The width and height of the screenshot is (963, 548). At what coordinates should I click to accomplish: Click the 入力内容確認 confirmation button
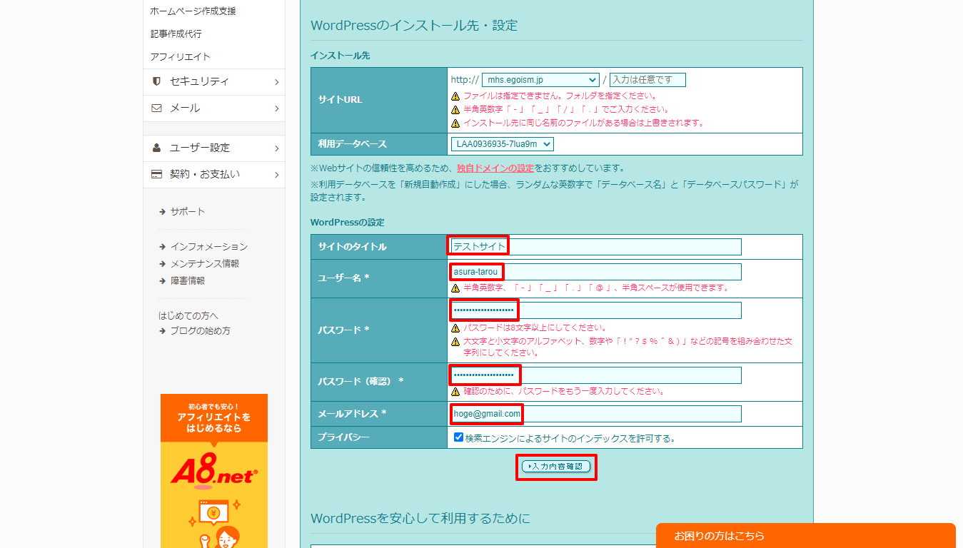click(555, 467)
